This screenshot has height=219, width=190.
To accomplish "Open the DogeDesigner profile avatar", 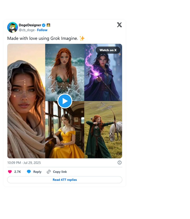I will coord(13,28).
